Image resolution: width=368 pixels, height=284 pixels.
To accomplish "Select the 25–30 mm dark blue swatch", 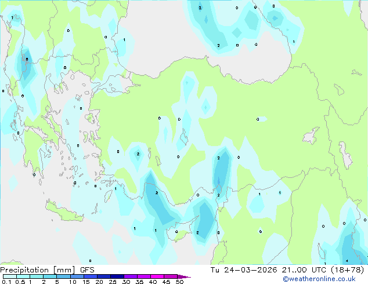I will (117, 276).
